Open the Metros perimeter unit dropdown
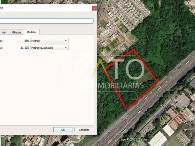This screenshot has height=146, width=195. coord(49,40)
